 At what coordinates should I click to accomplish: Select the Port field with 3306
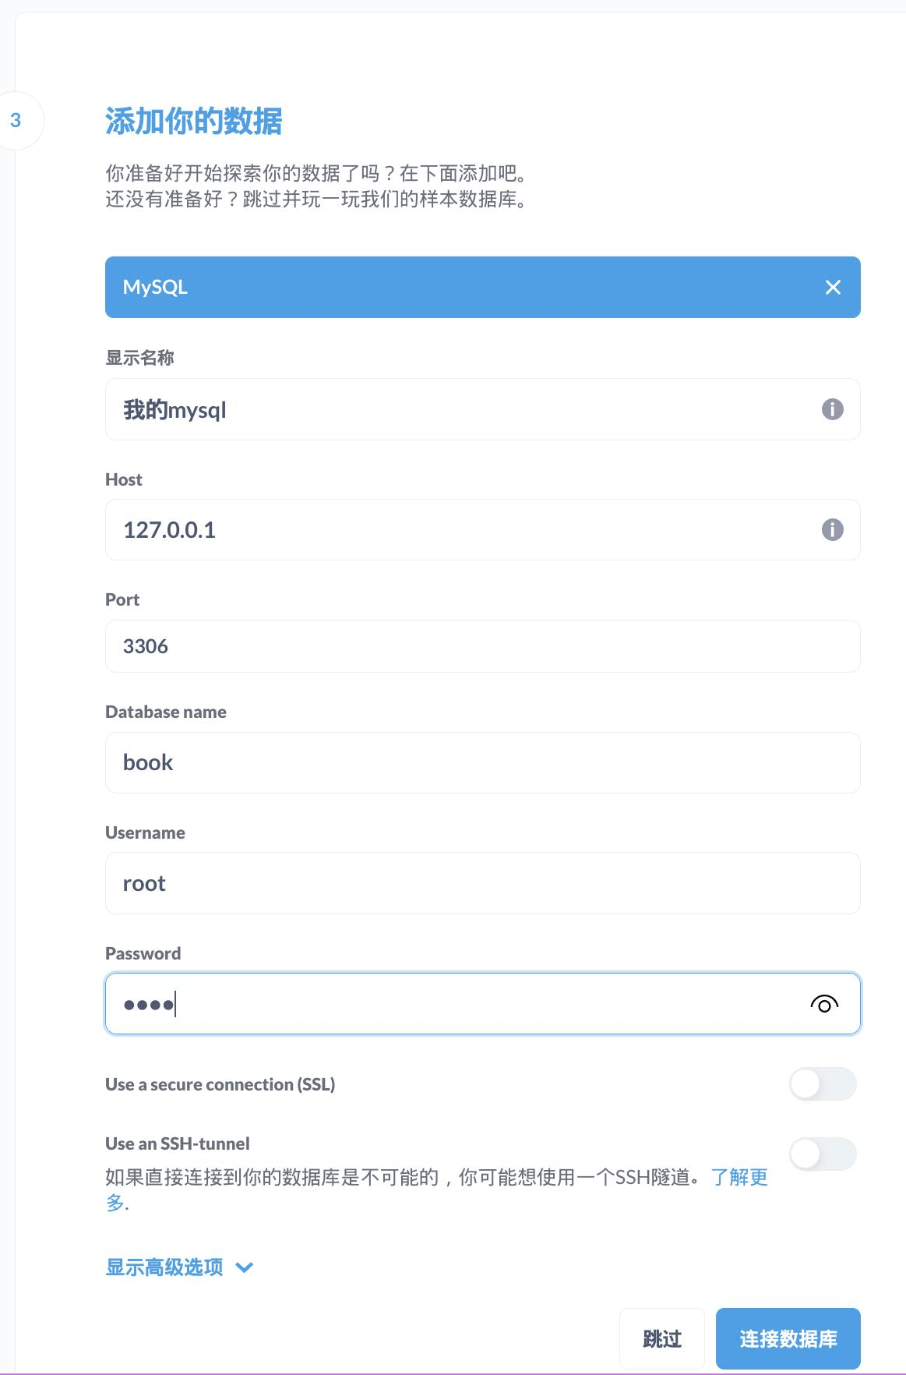pos(483,646)
